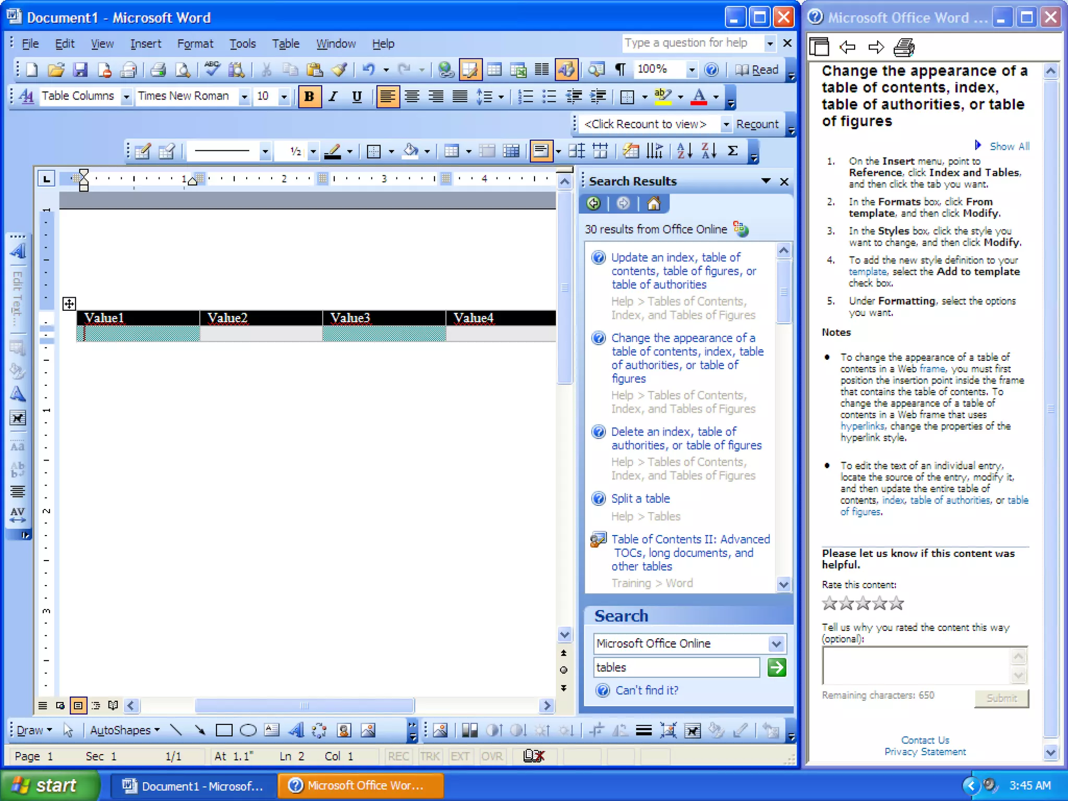Toggle Show/Hide paragraph marks
1068x801 pixels.
[x=621, y=69]
